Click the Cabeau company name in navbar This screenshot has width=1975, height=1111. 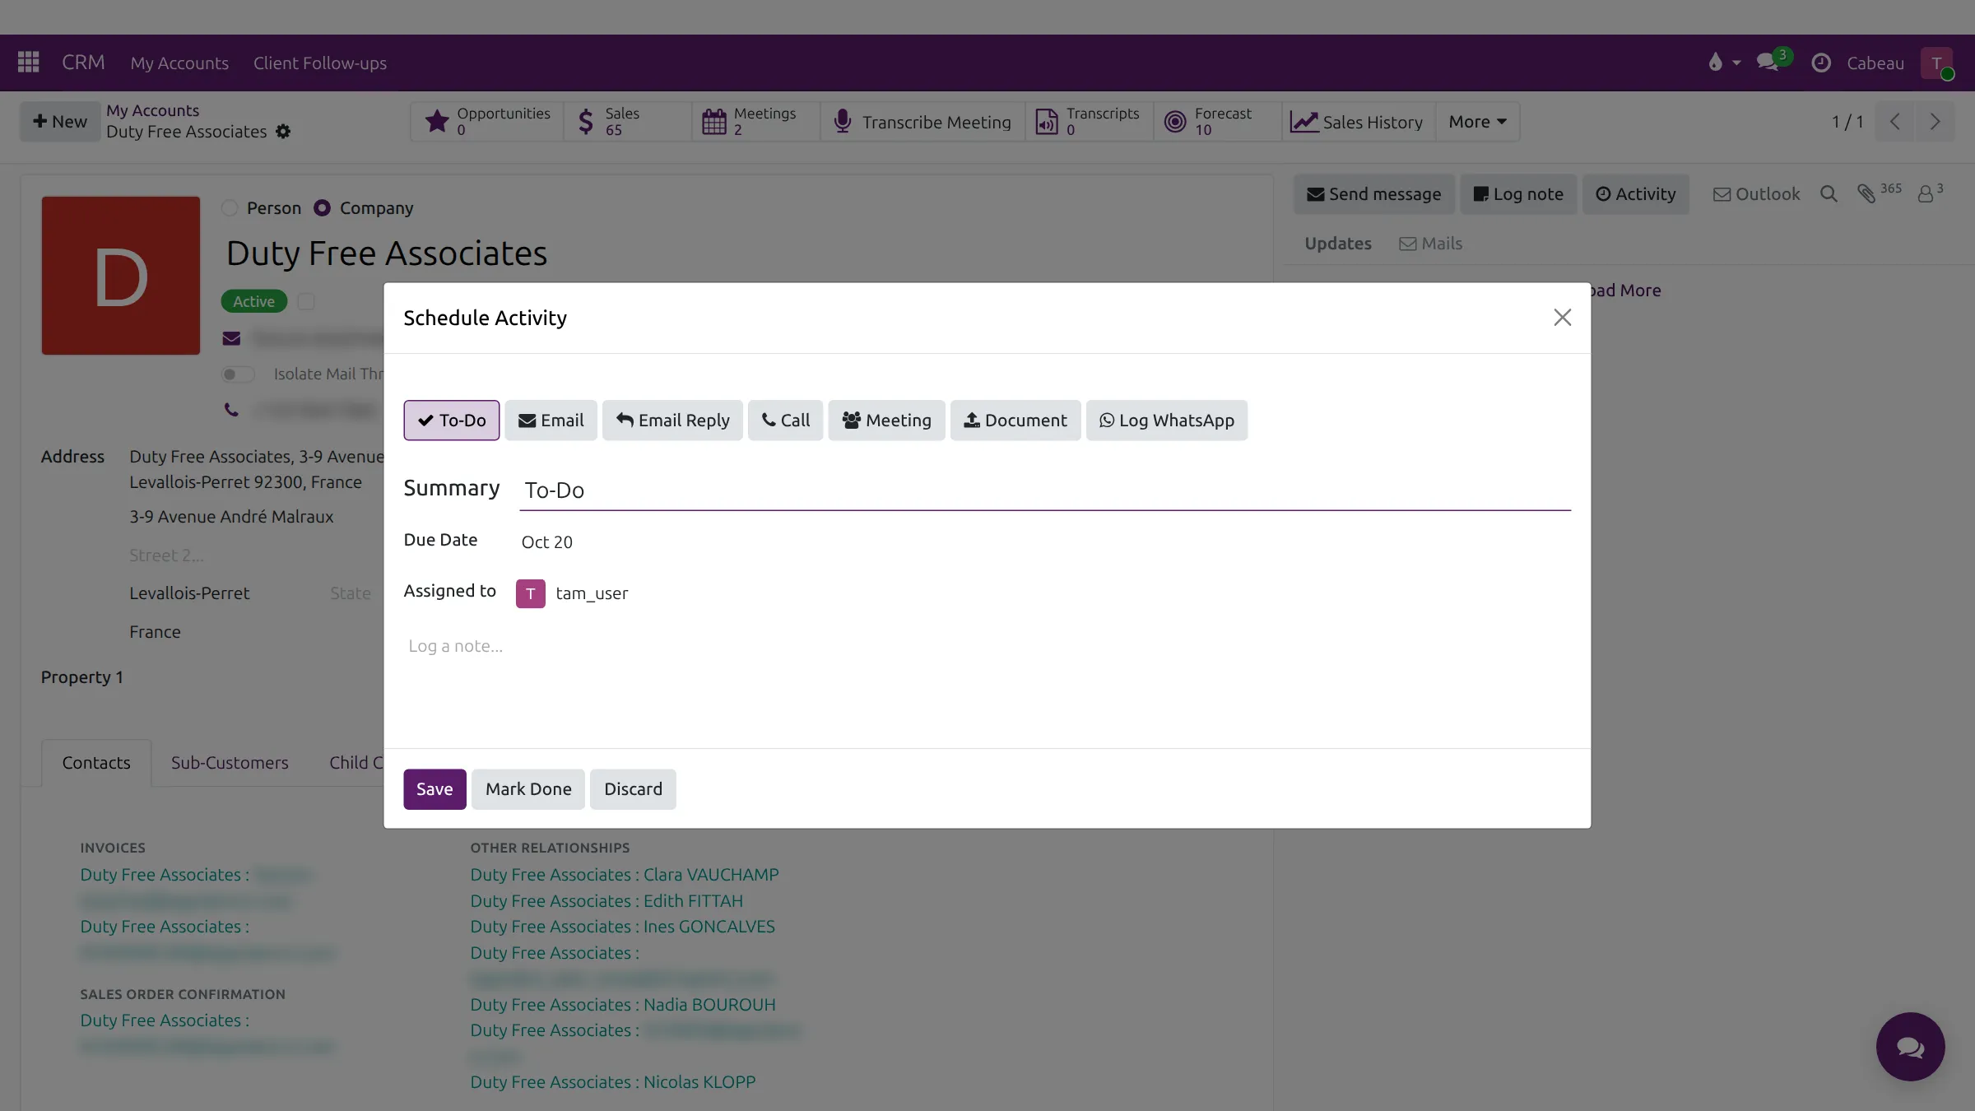pos(1875,63)
